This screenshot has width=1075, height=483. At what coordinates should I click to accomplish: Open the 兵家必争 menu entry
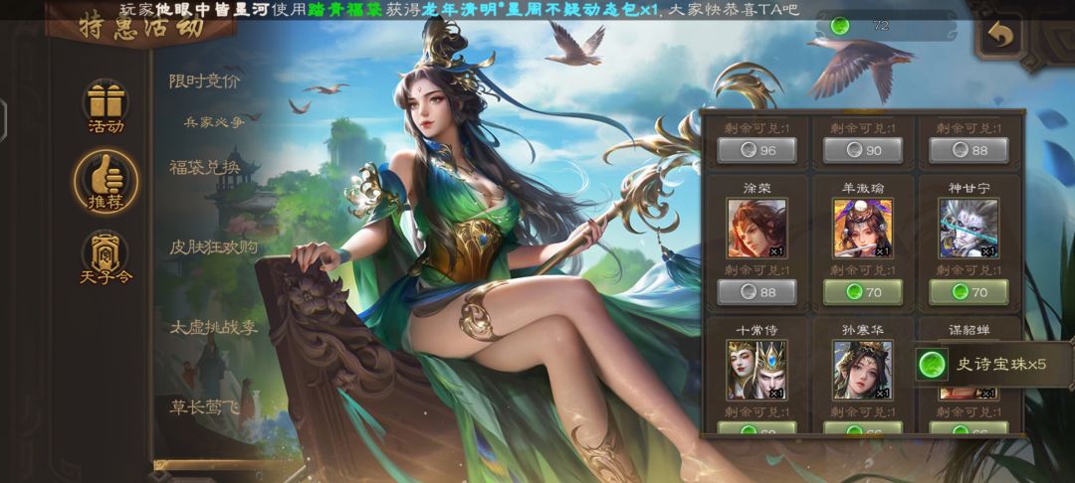[214, 122]
